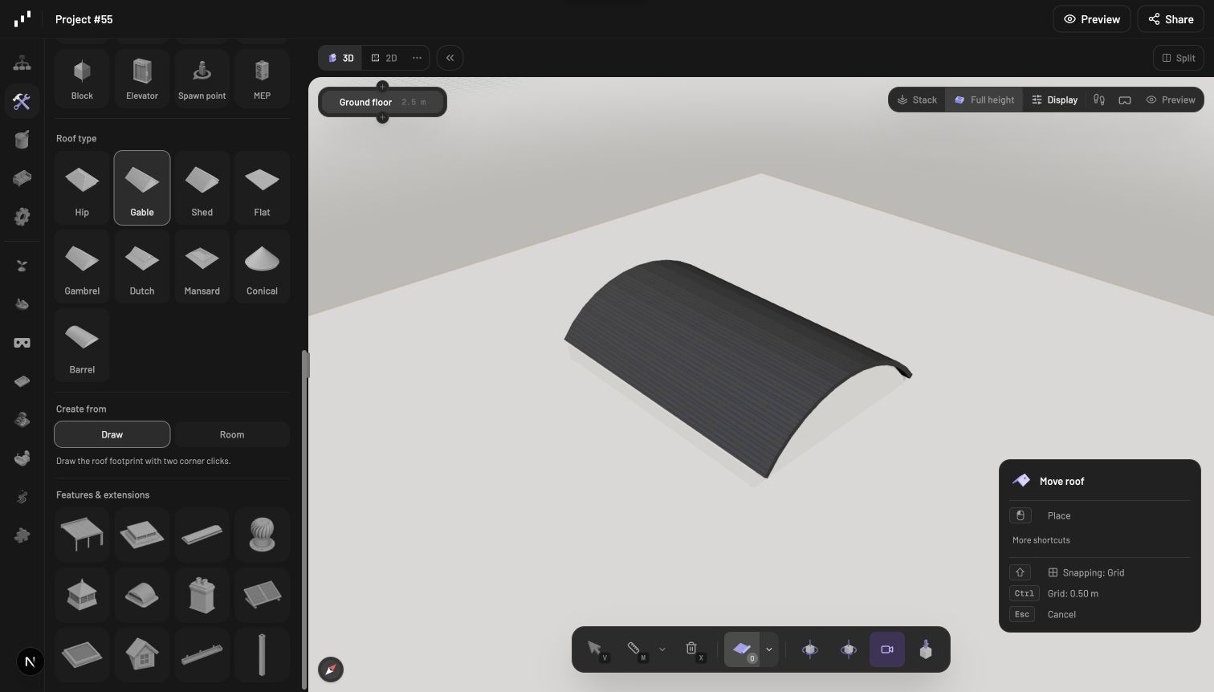This screenshot has height=692, width=1214.
Task: Expand the roof tool options chevron
Action: click(x=768, y=649)
